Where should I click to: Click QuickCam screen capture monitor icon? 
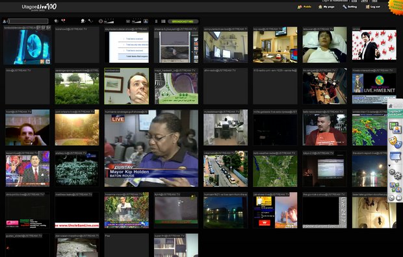click(395, 156)
